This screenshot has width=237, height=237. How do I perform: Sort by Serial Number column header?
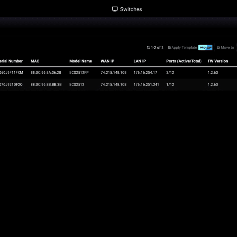coord(11,61)
